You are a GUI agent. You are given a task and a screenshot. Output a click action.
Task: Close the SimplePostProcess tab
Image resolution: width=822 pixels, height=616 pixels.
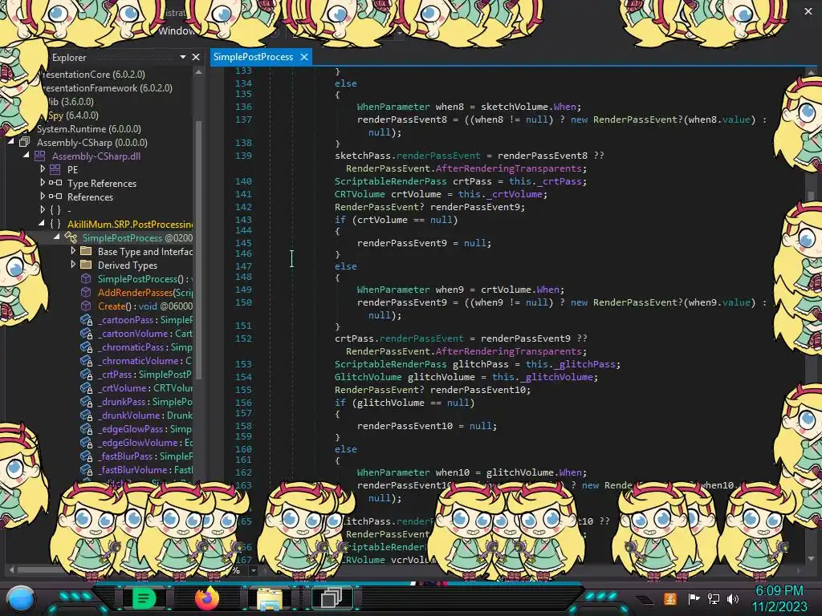(304, 57)
